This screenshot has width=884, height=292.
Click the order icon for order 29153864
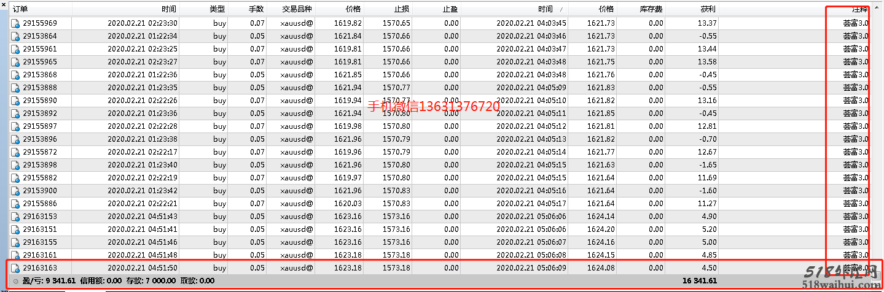pyautogui.click(x=15, y=36)
